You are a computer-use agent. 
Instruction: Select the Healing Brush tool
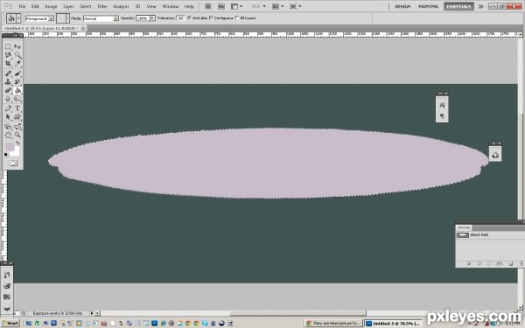coord(8,73)
